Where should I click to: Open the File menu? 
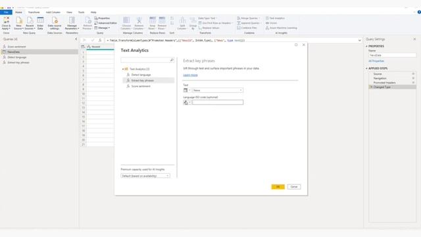[x=6, y=13]
